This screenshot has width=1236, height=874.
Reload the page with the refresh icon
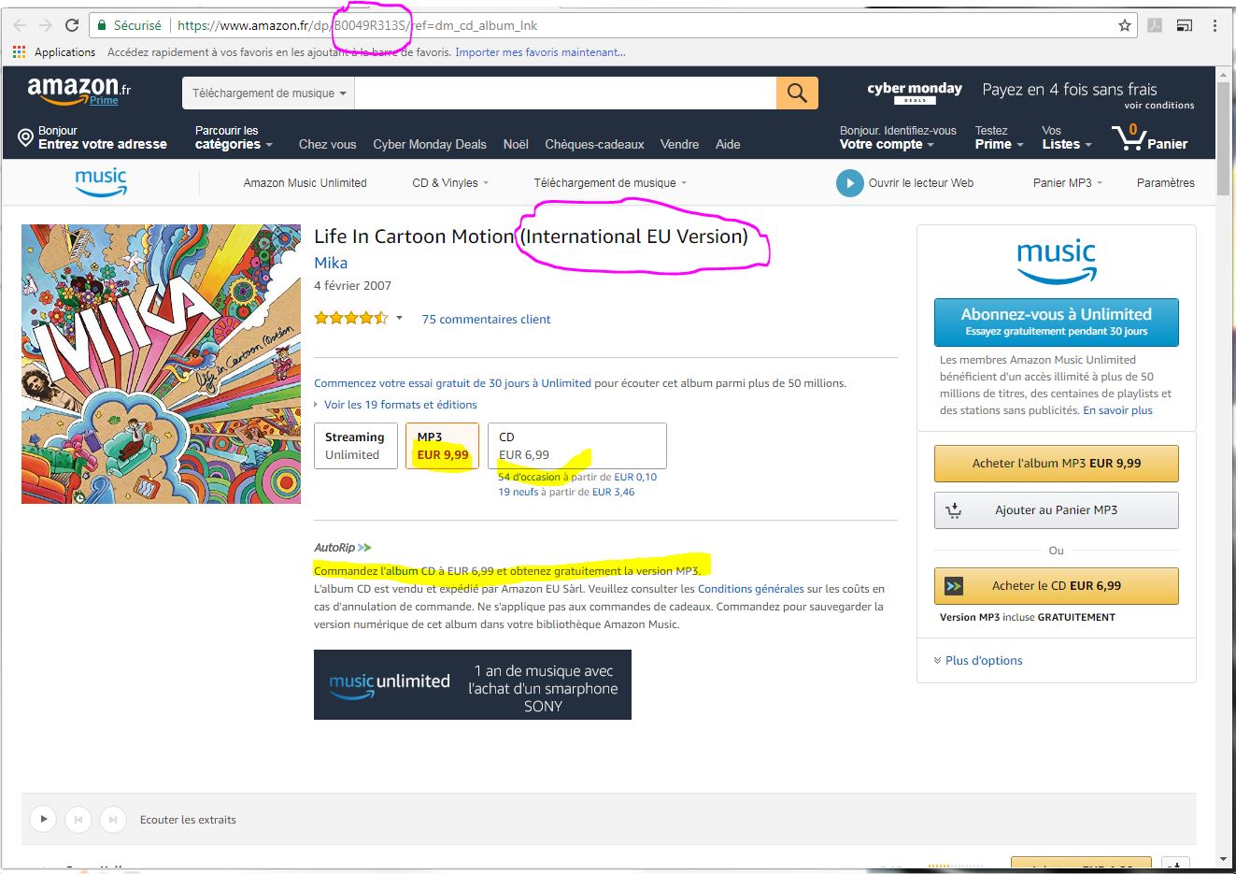point(72,25)
